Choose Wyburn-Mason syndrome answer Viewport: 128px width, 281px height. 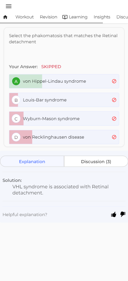coord(64,119)
